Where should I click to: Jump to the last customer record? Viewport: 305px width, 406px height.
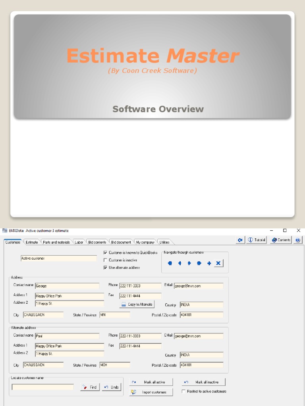[x=199, y=263]
